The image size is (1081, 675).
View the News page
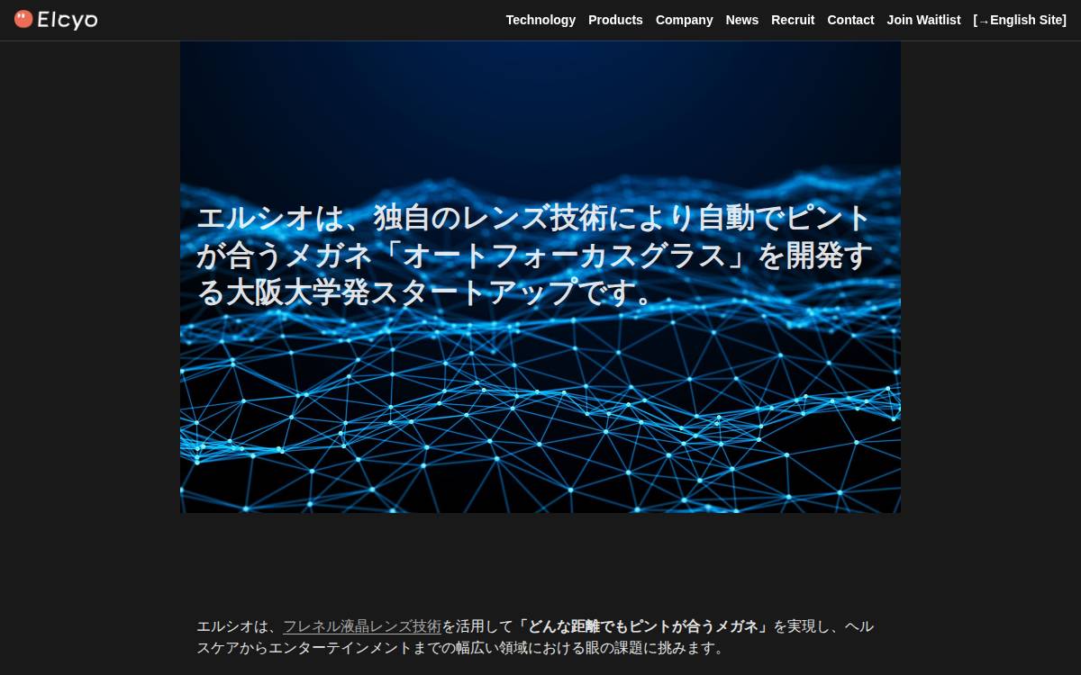pyautogui.click(x=741, y=20)
